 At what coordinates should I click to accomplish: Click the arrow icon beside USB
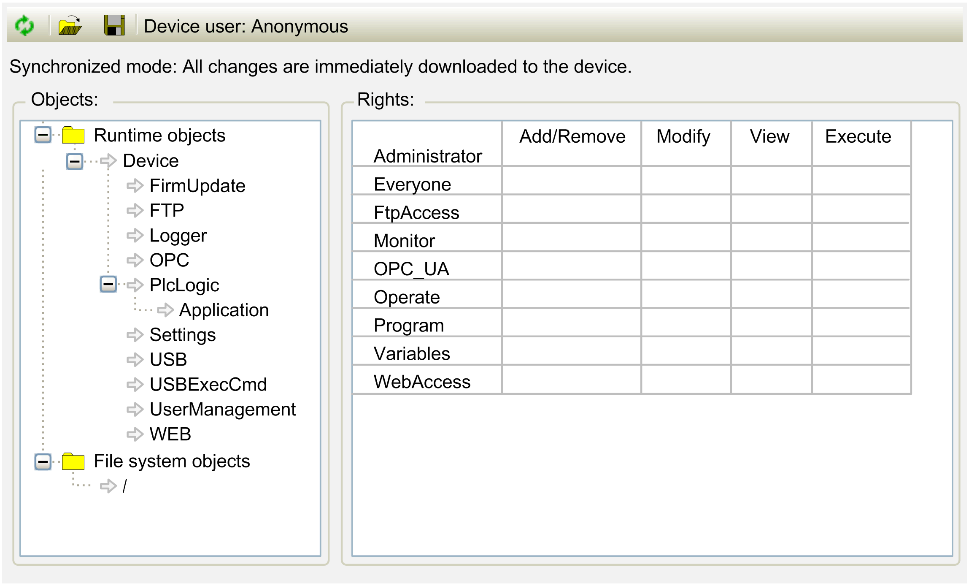pos(135,359)
